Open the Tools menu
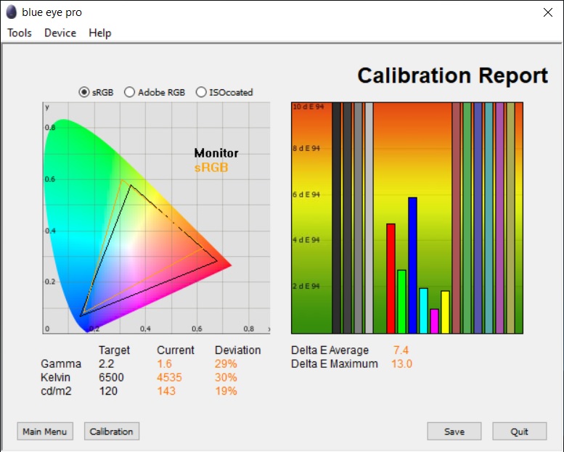The width and height of the screenshot is (564, 452). click(20, 33)
